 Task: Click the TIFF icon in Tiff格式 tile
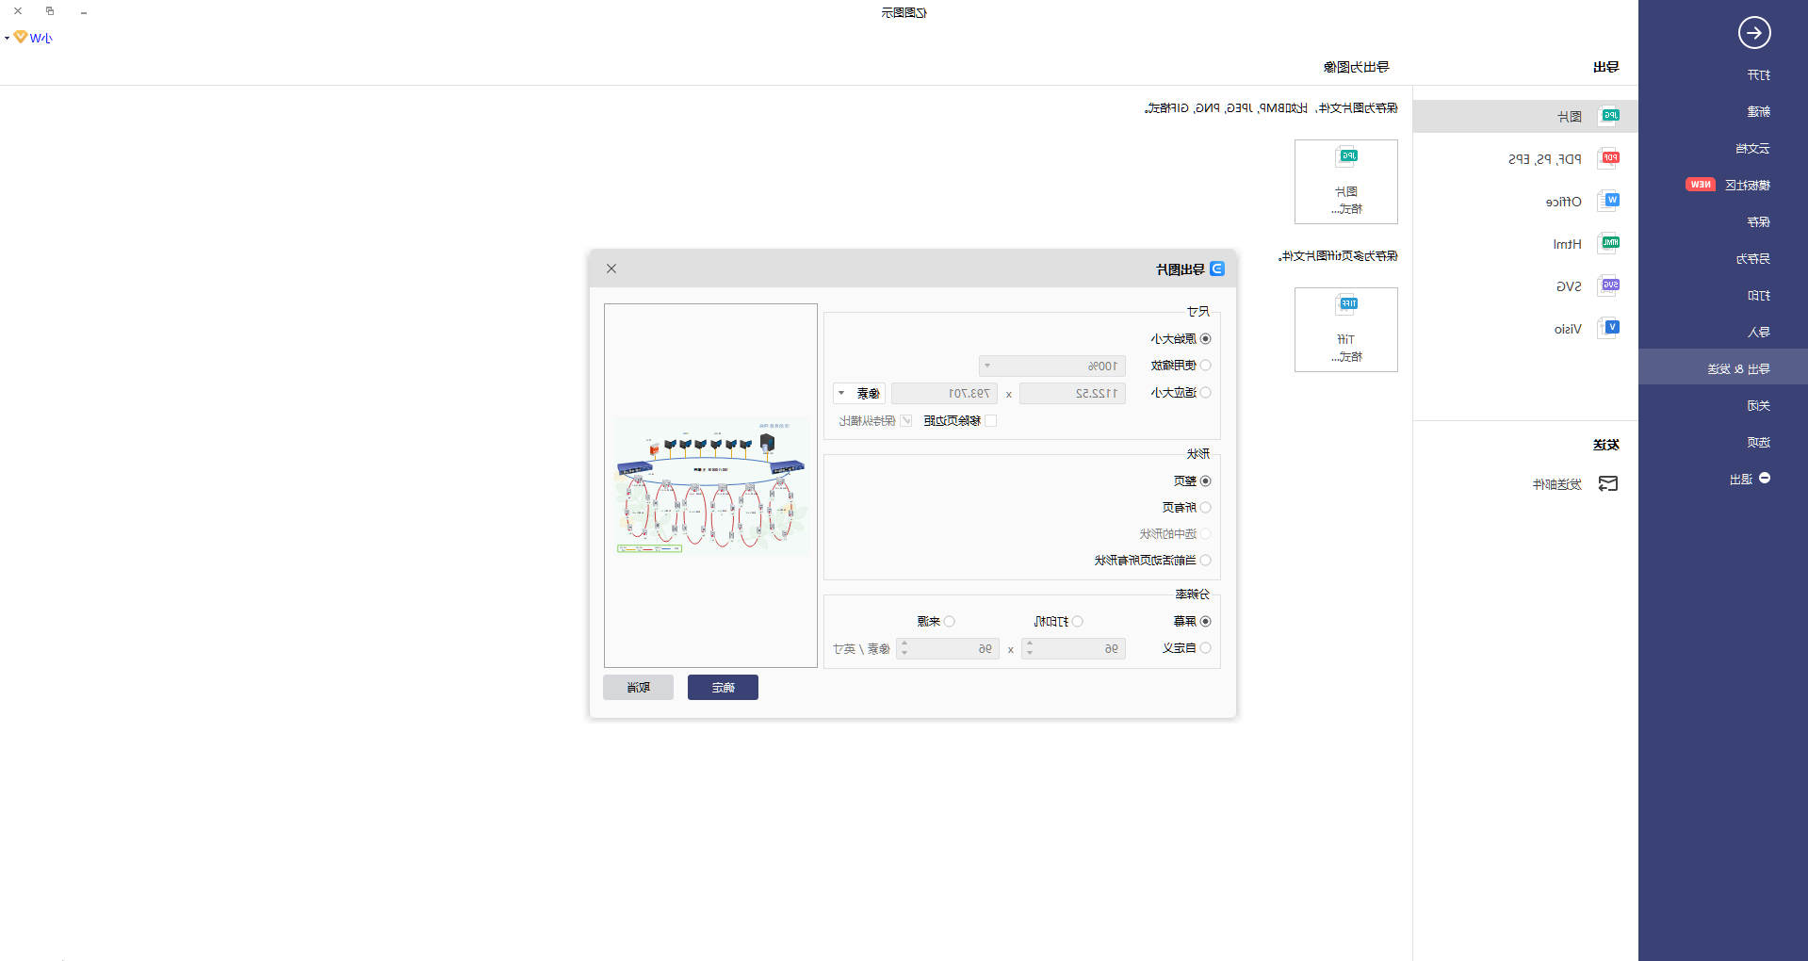click(1346, 305)
